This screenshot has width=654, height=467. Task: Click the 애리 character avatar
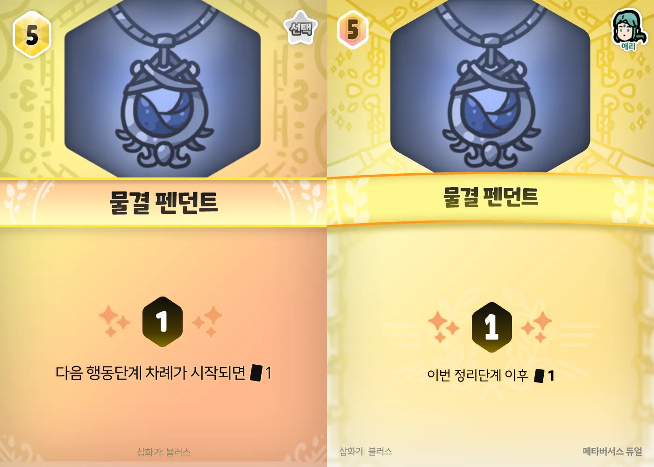click(x=629, y=30)
